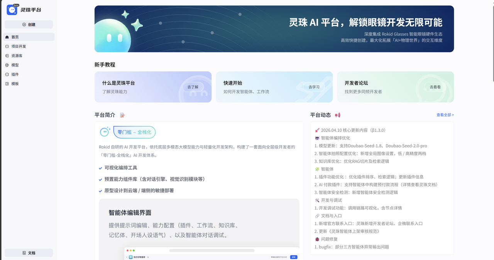Viewport: 494px width, 260px height.
Task: Click the 智能体编辑界面 preview screenshot
Action: tap(212, 255)
